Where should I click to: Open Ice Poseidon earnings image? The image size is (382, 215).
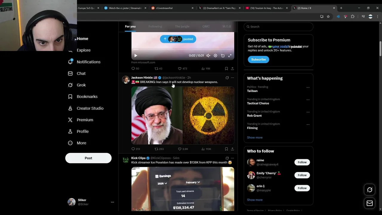coord(183,189)
